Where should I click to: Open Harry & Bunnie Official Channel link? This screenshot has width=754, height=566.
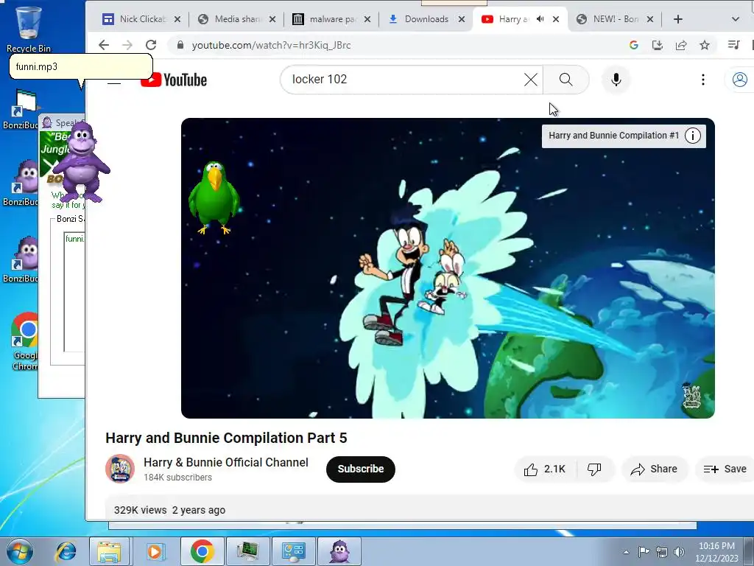click(226, 463)
